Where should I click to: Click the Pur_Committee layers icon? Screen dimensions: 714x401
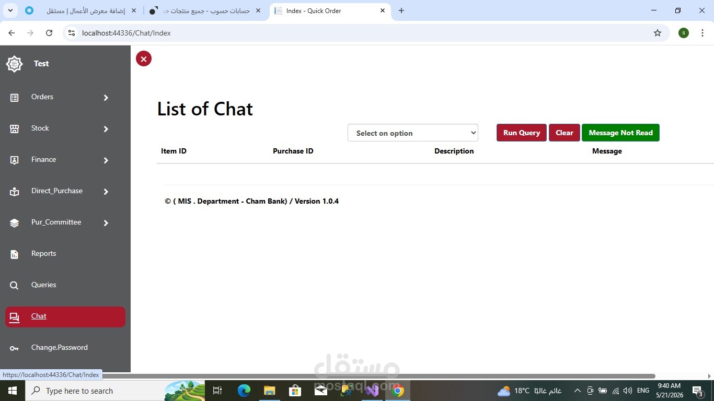tap(15, 223)
